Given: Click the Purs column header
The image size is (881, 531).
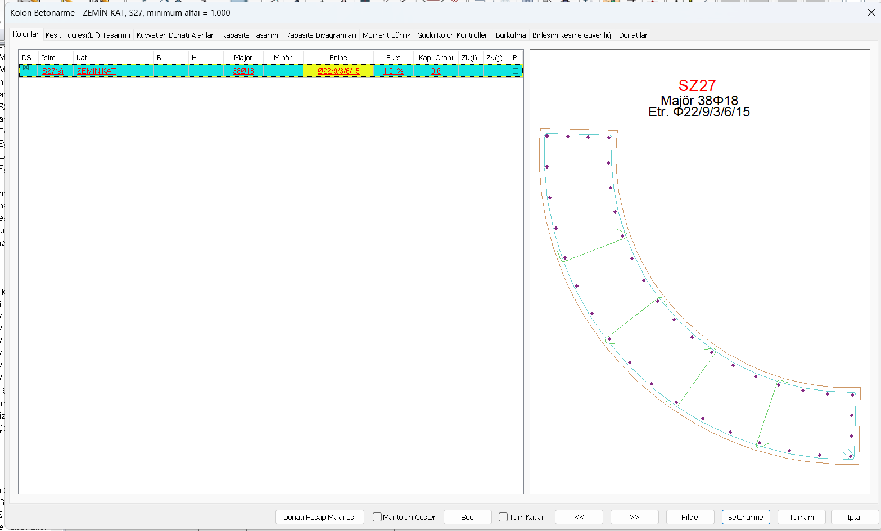Looking at the screenshot, I should [x=394, y=57].
